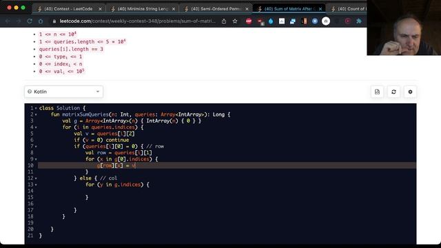Share this page from the address bar

coord(224,21)
